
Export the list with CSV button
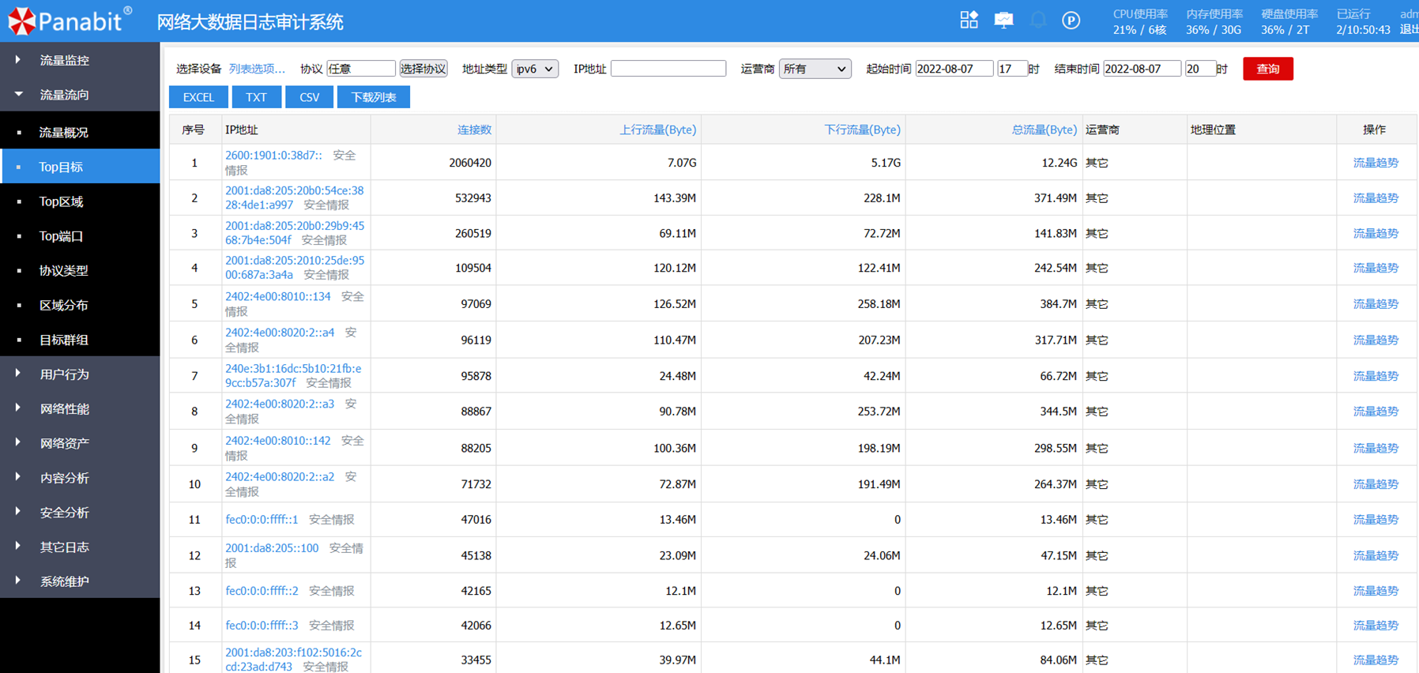309,97
